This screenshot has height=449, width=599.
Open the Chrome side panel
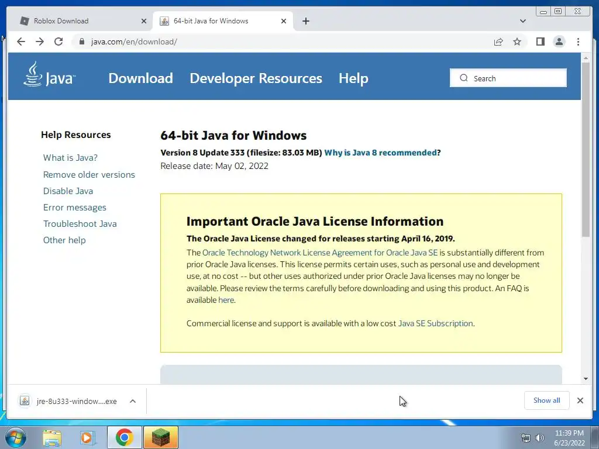(540, 42)
